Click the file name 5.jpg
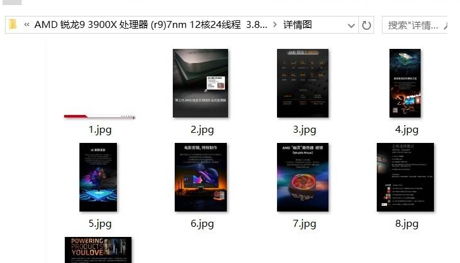The height and width of the screenshot is (263, 460). [x=100, y=224]
